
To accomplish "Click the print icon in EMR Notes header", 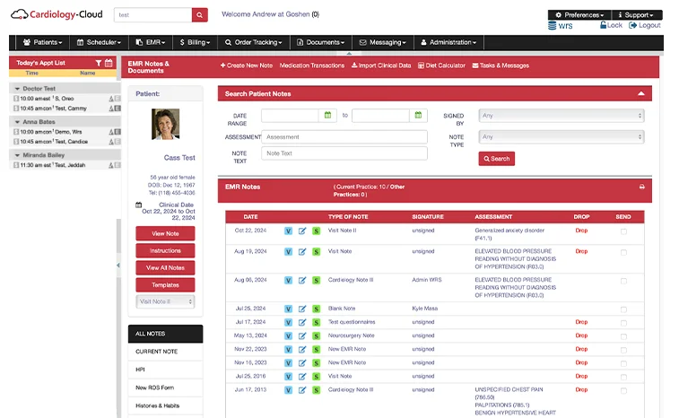I will [x=641, y=187].
